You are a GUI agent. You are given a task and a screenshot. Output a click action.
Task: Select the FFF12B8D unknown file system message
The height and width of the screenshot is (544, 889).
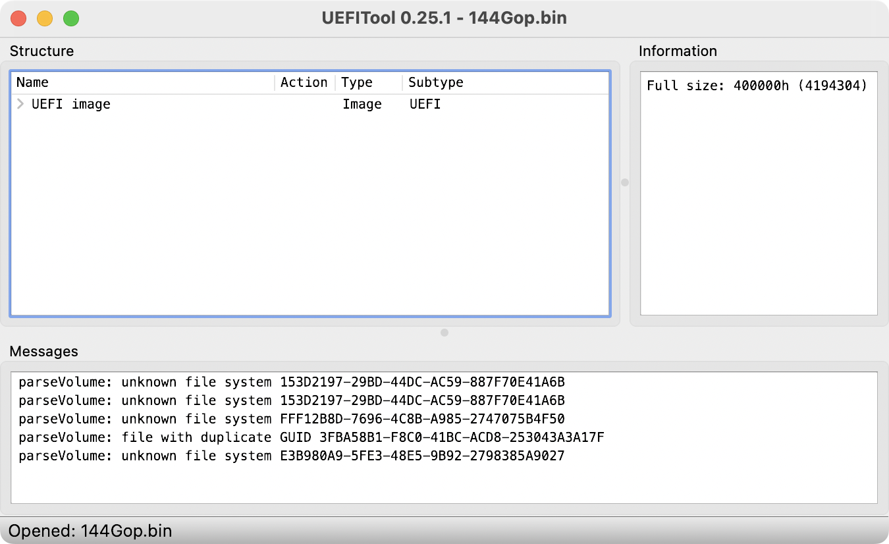(292, 419)
